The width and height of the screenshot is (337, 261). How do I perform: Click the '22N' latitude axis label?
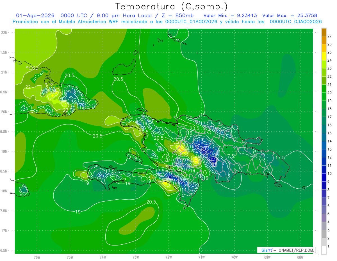pyautogui.click(x=4, y=32)
